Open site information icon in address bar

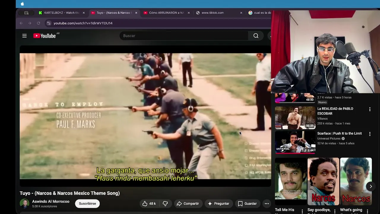tap(49, 23)
